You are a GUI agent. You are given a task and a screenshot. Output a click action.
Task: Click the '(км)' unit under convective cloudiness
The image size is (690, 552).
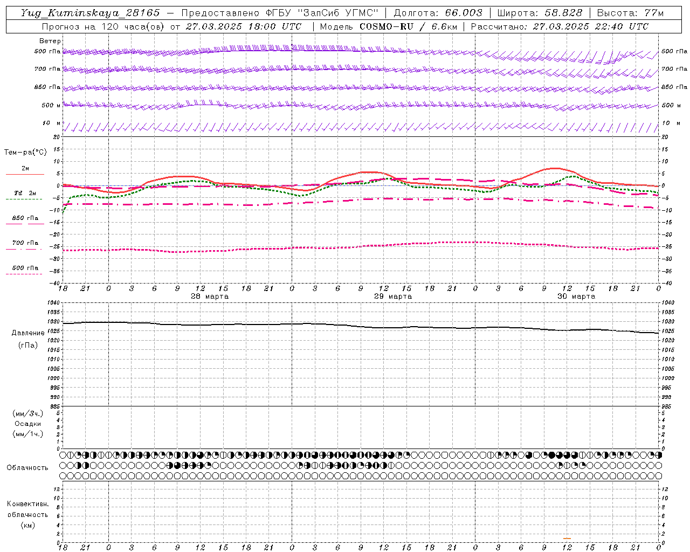point(28,525)
